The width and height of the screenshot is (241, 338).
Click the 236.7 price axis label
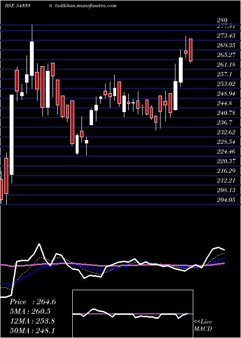pyautogui.click(x=225, y=123)
